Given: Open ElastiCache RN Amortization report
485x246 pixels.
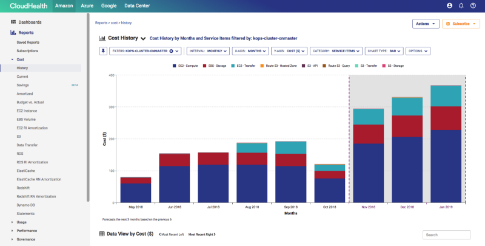Looking at the screenshot, I should (39, 179).
